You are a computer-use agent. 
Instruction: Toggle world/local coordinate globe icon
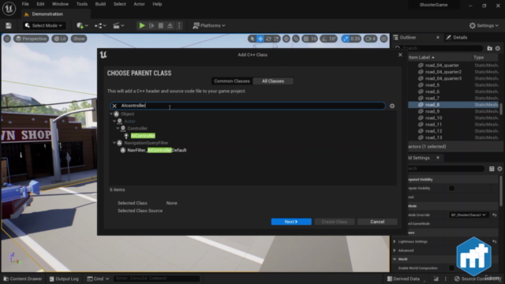pyautogui.click(x=286, y=39)
